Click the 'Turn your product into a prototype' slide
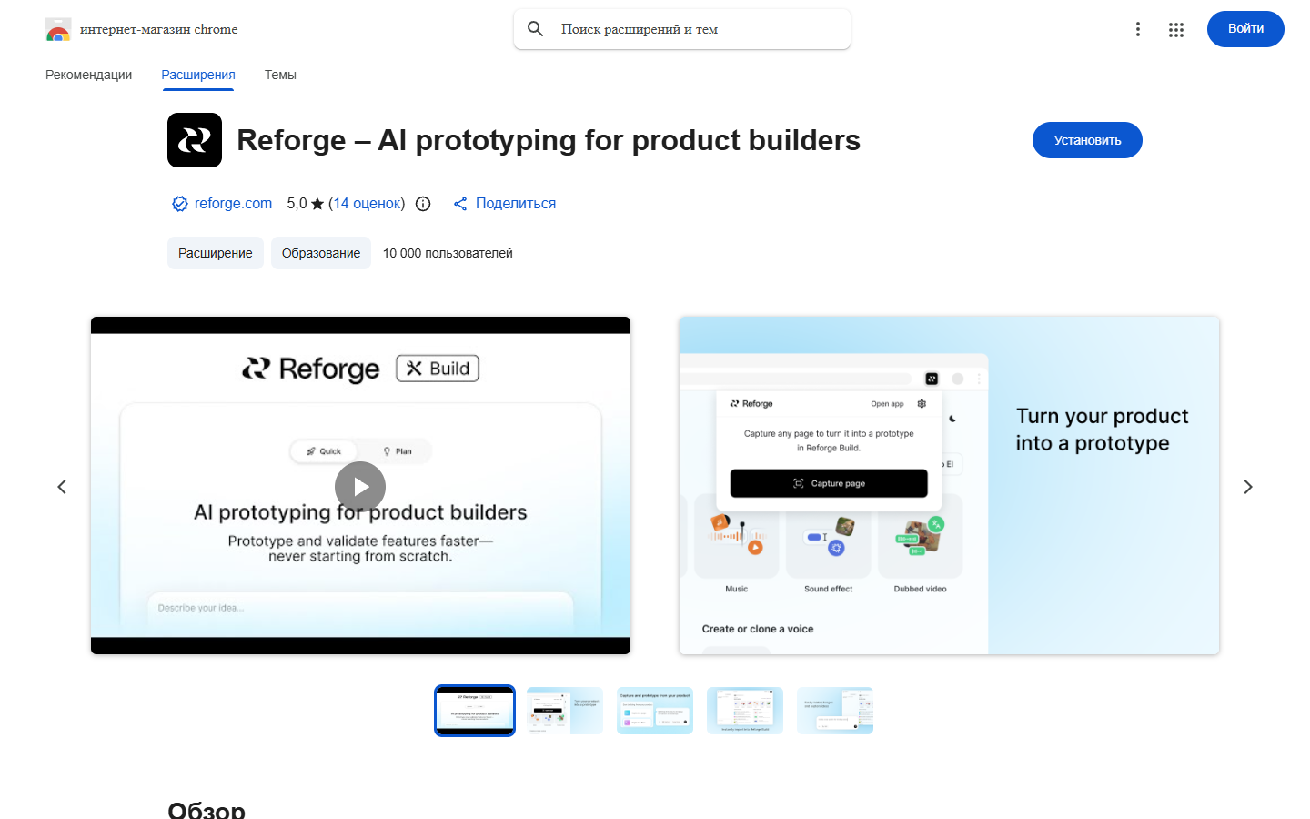 [949, 485]
